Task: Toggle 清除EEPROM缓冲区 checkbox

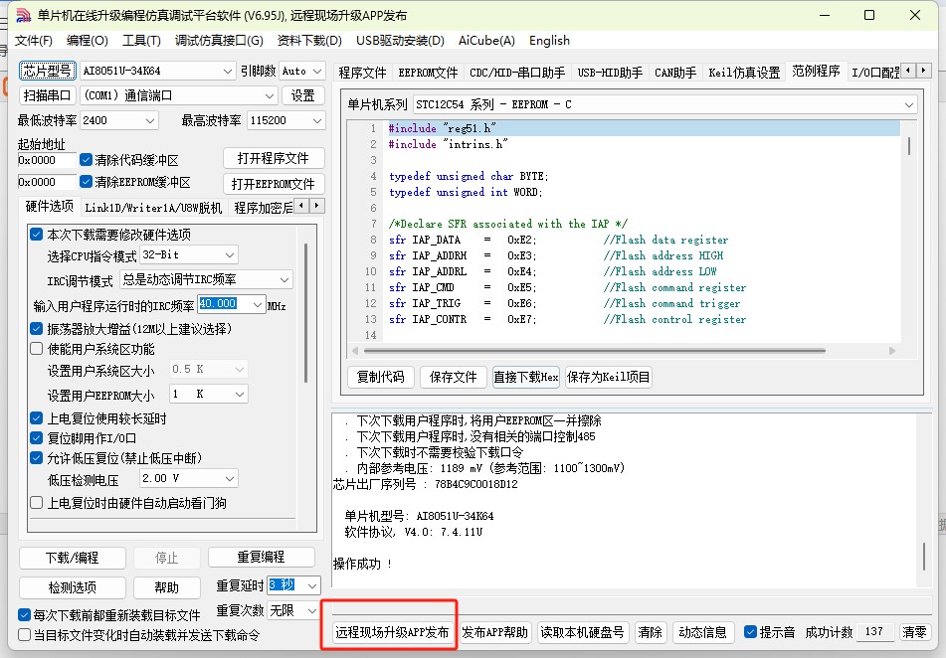Action: coord(87,182)
